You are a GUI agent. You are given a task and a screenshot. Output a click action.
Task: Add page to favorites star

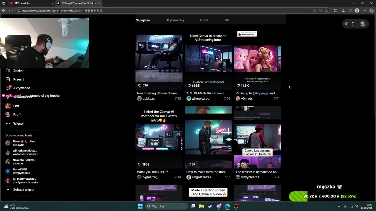coord(327,11)
